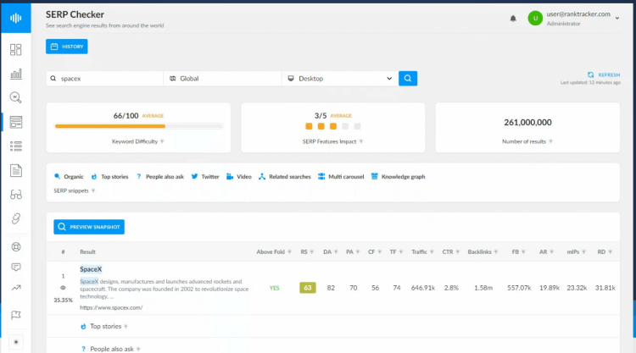
Task: Toggle the Organic SERP feature filter
Action: coord(69,176)
